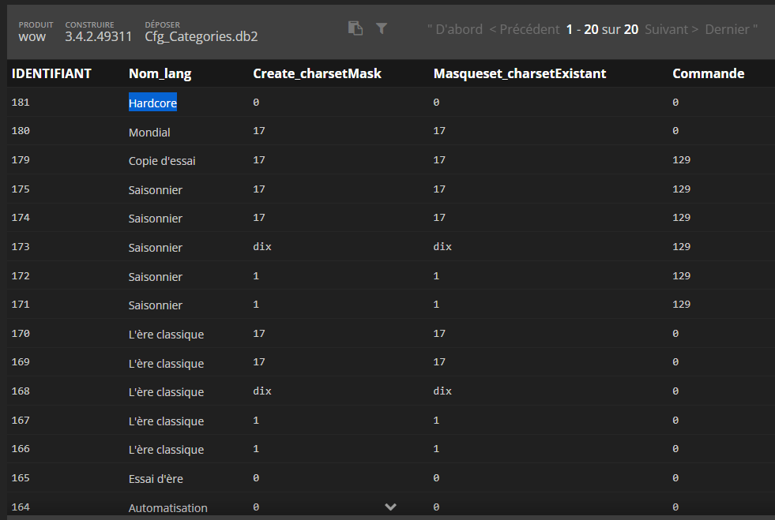Click the Automatisation row name
Image resolution: width=775 pixels, height=520 pixels.
pyautogui.click(x=167, y=508)
